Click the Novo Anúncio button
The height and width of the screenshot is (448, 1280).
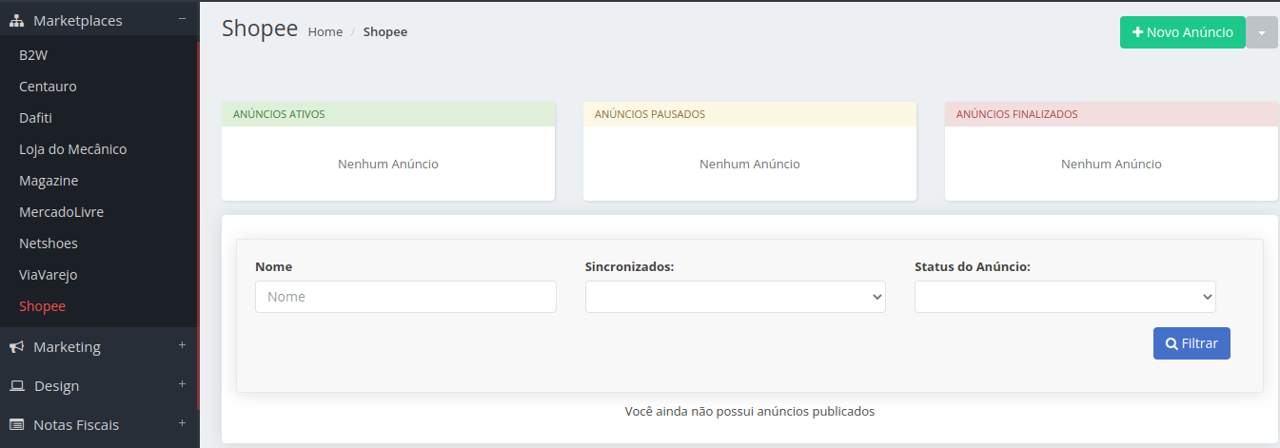(x=1183, y=32)
